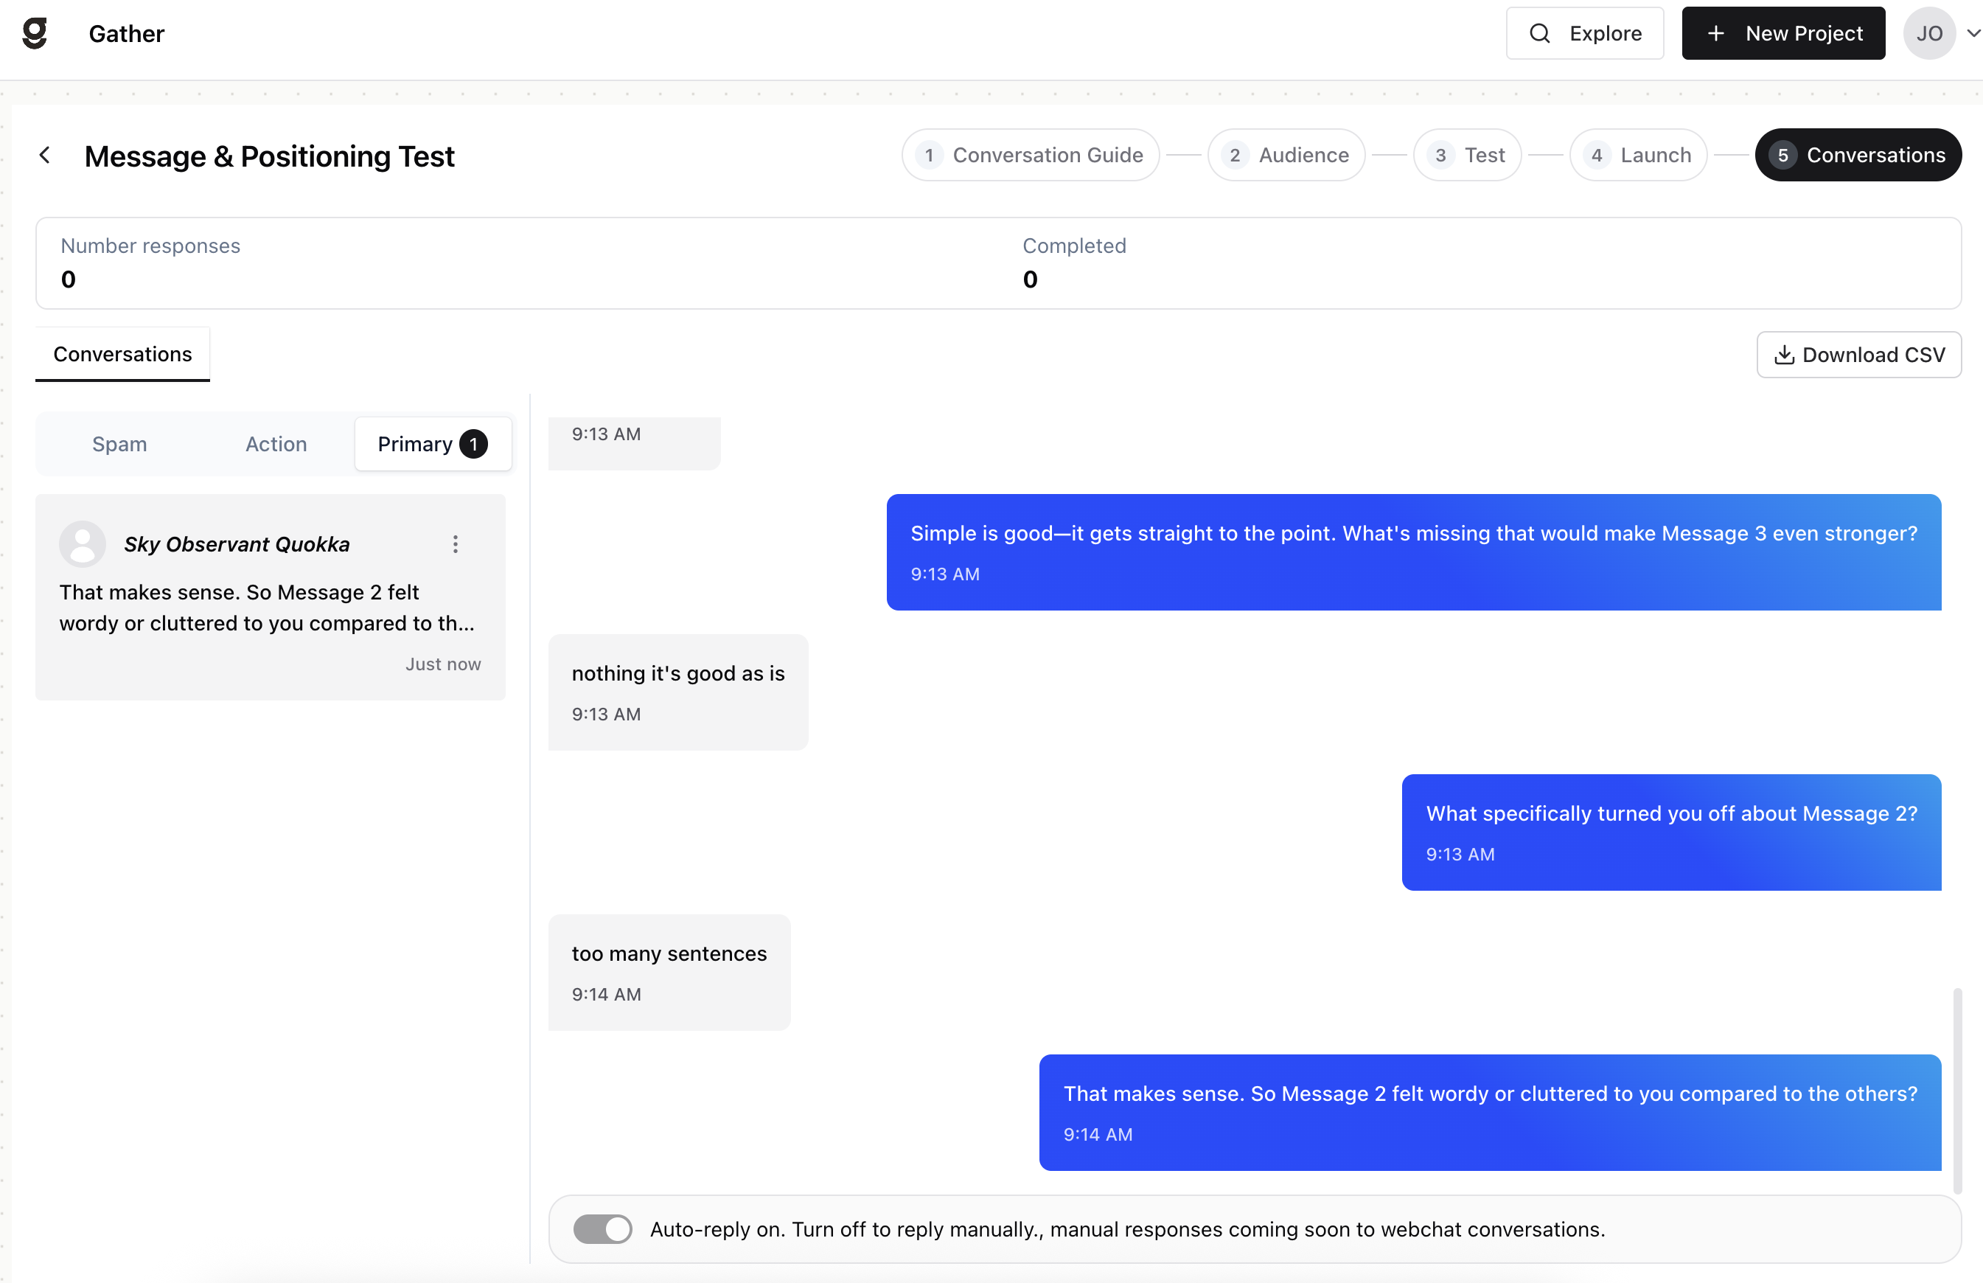Select the Spam filter tab
Image resolution: width=1983 pixels, height=1283 pixels.
click(x=119, y=444)
